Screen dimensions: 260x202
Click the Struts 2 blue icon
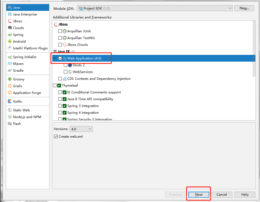[x=70, y=65]
